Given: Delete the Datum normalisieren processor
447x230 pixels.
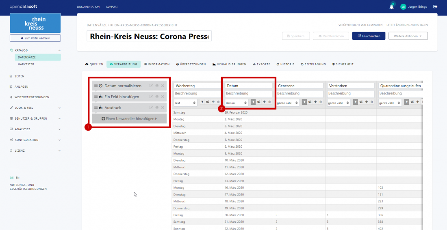Looking at the screenshot, I should [163, 86].
